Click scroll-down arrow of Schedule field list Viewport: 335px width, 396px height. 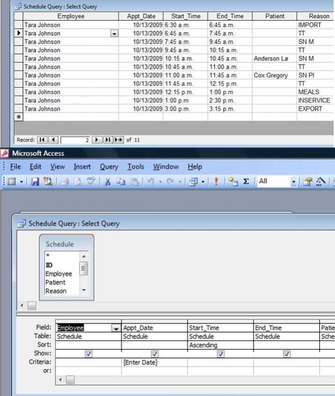coord(84,290)
